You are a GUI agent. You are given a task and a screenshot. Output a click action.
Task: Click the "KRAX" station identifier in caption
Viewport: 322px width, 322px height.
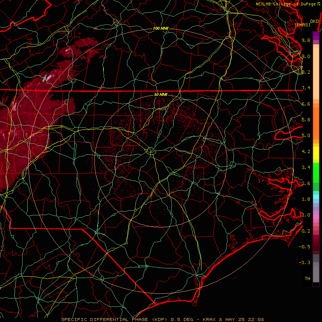[209, 319]
